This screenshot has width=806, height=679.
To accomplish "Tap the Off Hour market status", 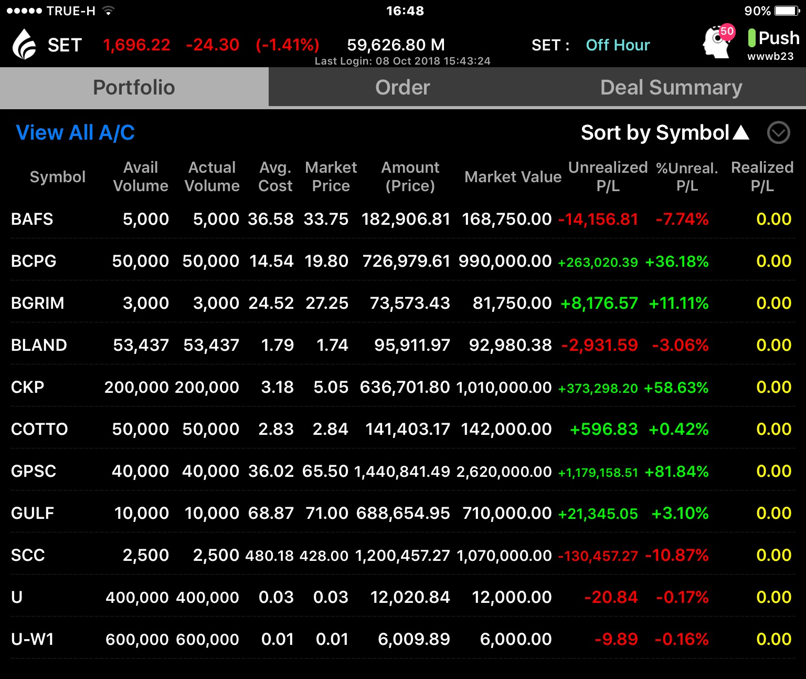I will 618,45.
